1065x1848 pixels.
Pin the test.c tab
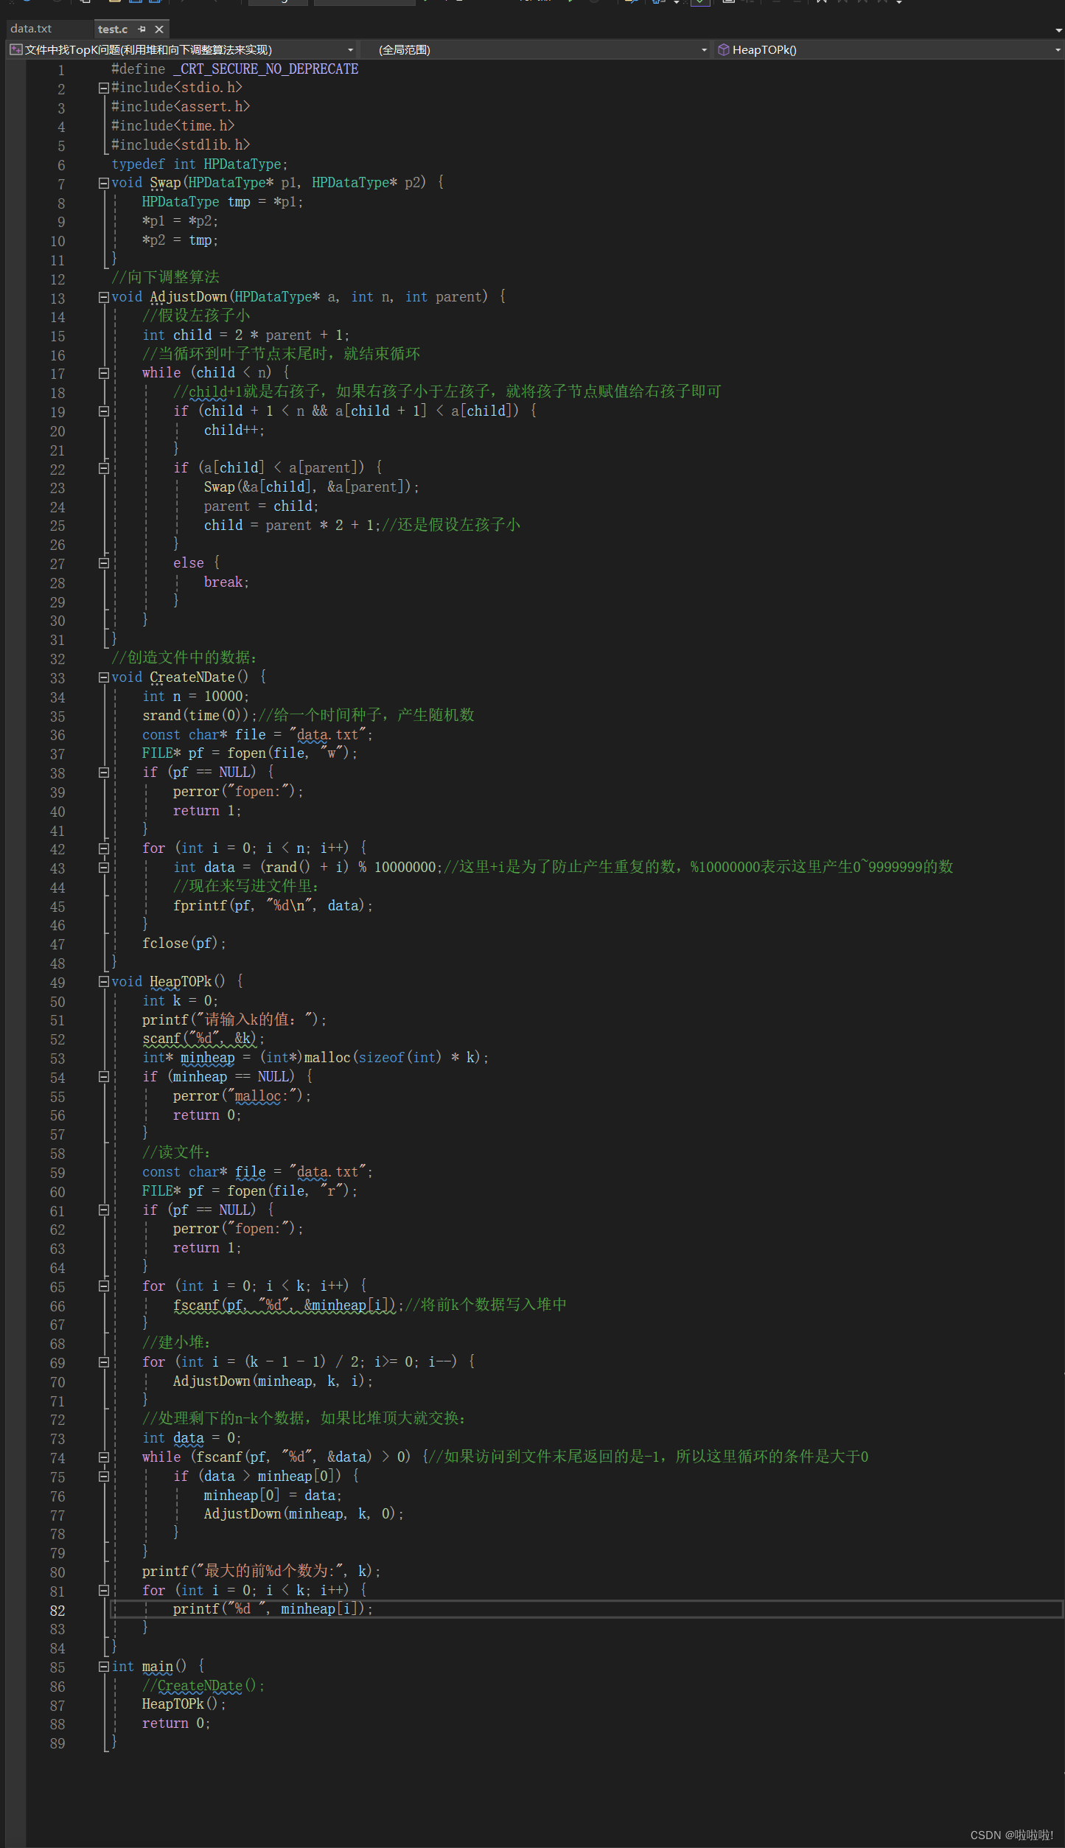point(142,29)
